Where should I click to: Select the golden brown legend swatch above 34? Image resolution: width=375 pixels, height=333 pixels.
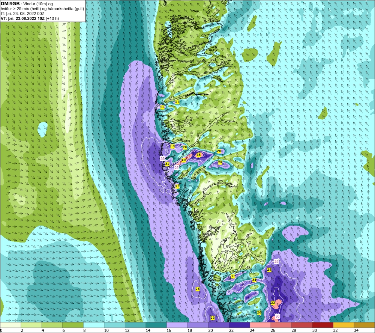coord(364,325)
